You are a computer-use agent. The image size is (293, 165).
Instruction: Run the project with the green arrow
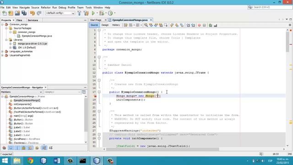coord(93,13)
